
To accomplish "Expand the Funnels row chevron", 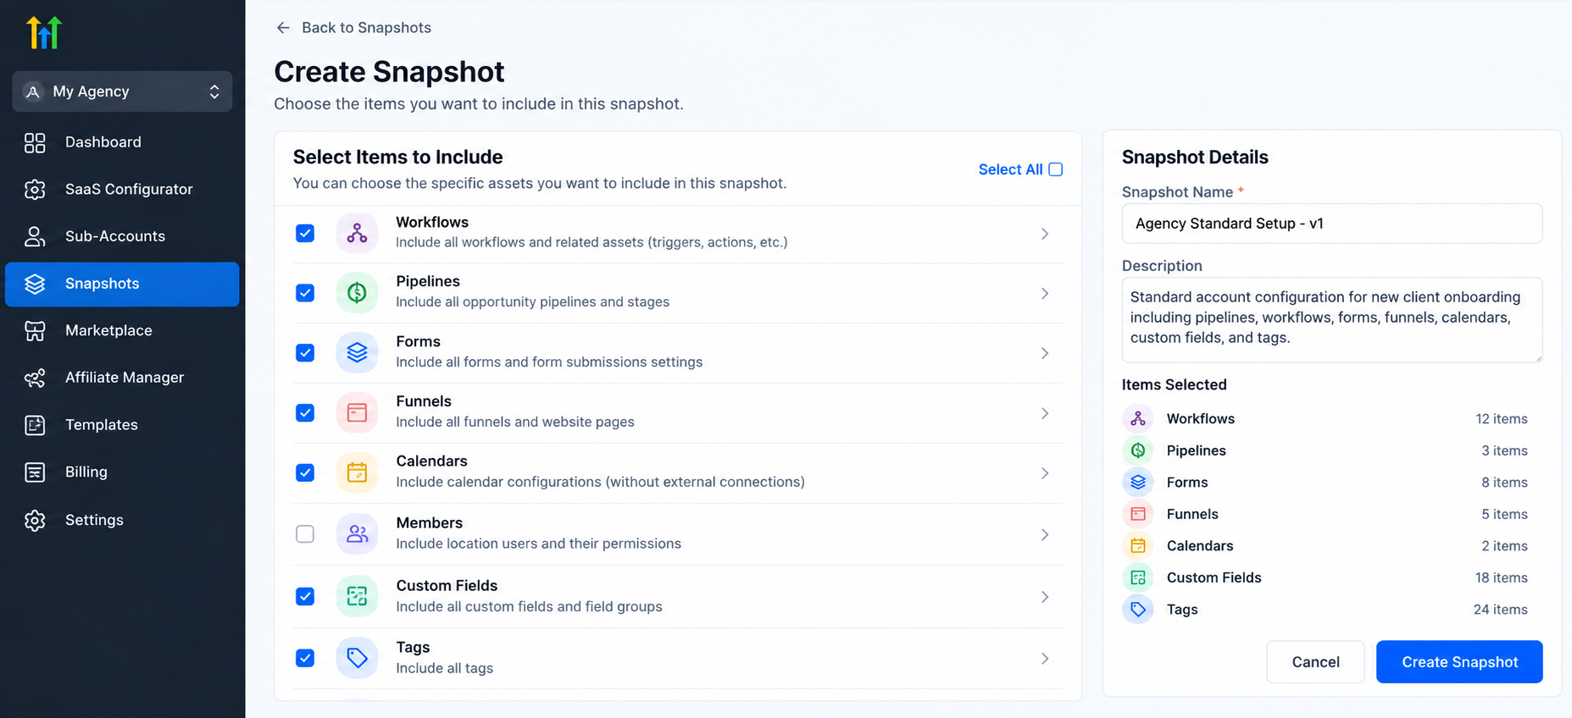I will pyautogui.click(x=1045, y=413).
